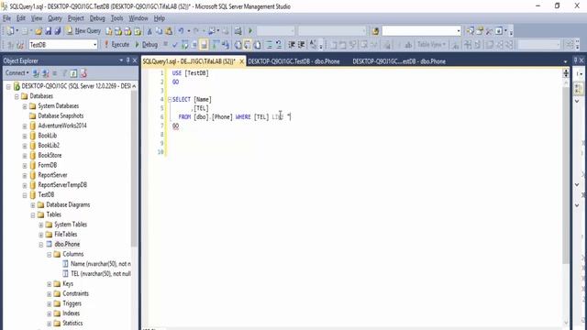Expand the Keys folder
Image resolution: width=587 pixels, height=330 pixels.
[49, 284]
